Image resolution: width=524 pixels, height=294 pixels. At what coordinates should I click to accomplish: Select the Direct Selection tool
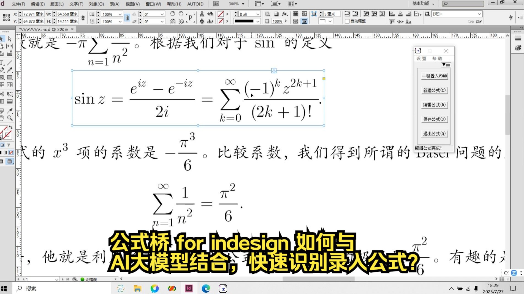tap(10, 39)
